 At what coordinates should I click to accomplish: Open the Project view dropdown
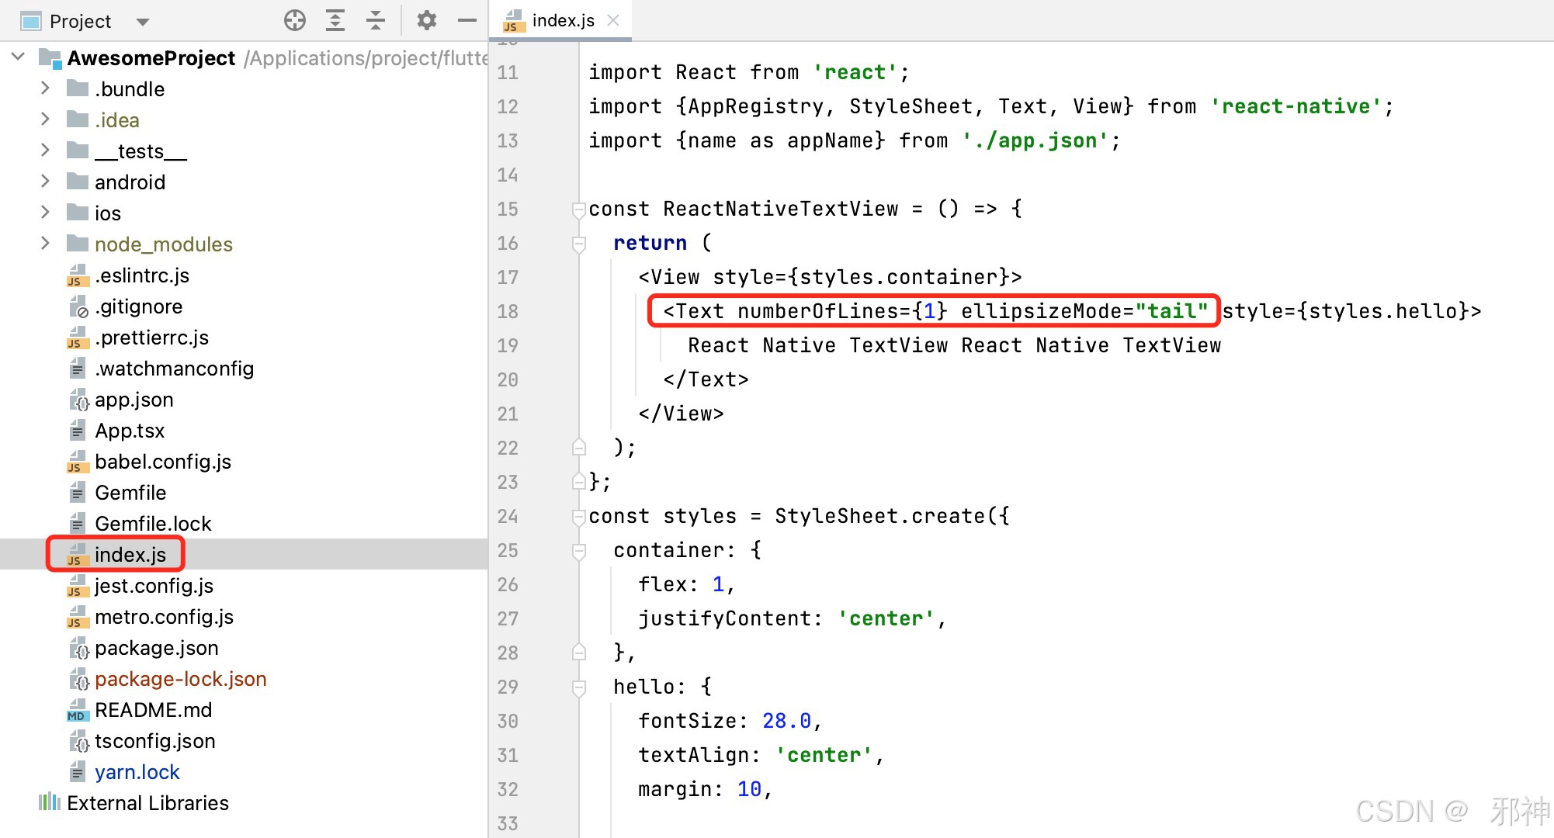[143, 22]
